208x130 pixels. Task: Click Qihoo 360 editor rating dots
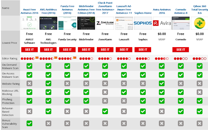(x=200, y=58)
